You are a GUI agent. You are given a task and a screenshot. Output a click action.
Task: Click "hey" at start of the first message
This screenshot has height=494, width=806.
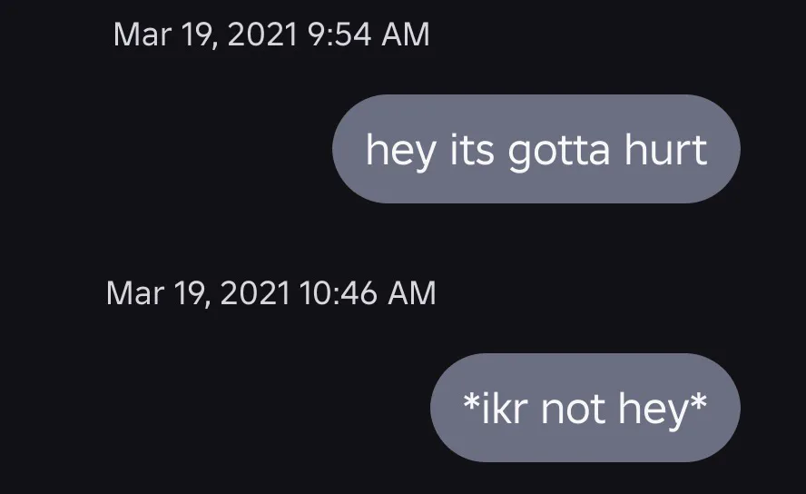[401, 151]
